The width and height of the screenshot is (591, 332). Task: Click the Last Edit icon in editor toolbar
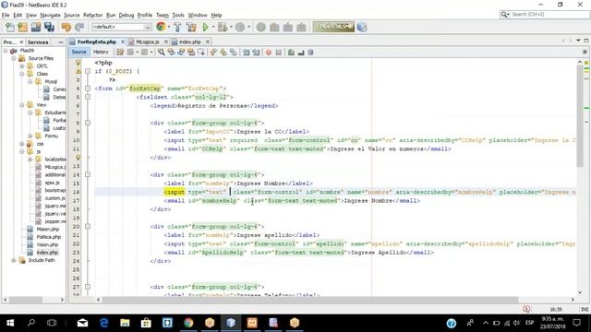pyautogui.click(x=120, y=53)
